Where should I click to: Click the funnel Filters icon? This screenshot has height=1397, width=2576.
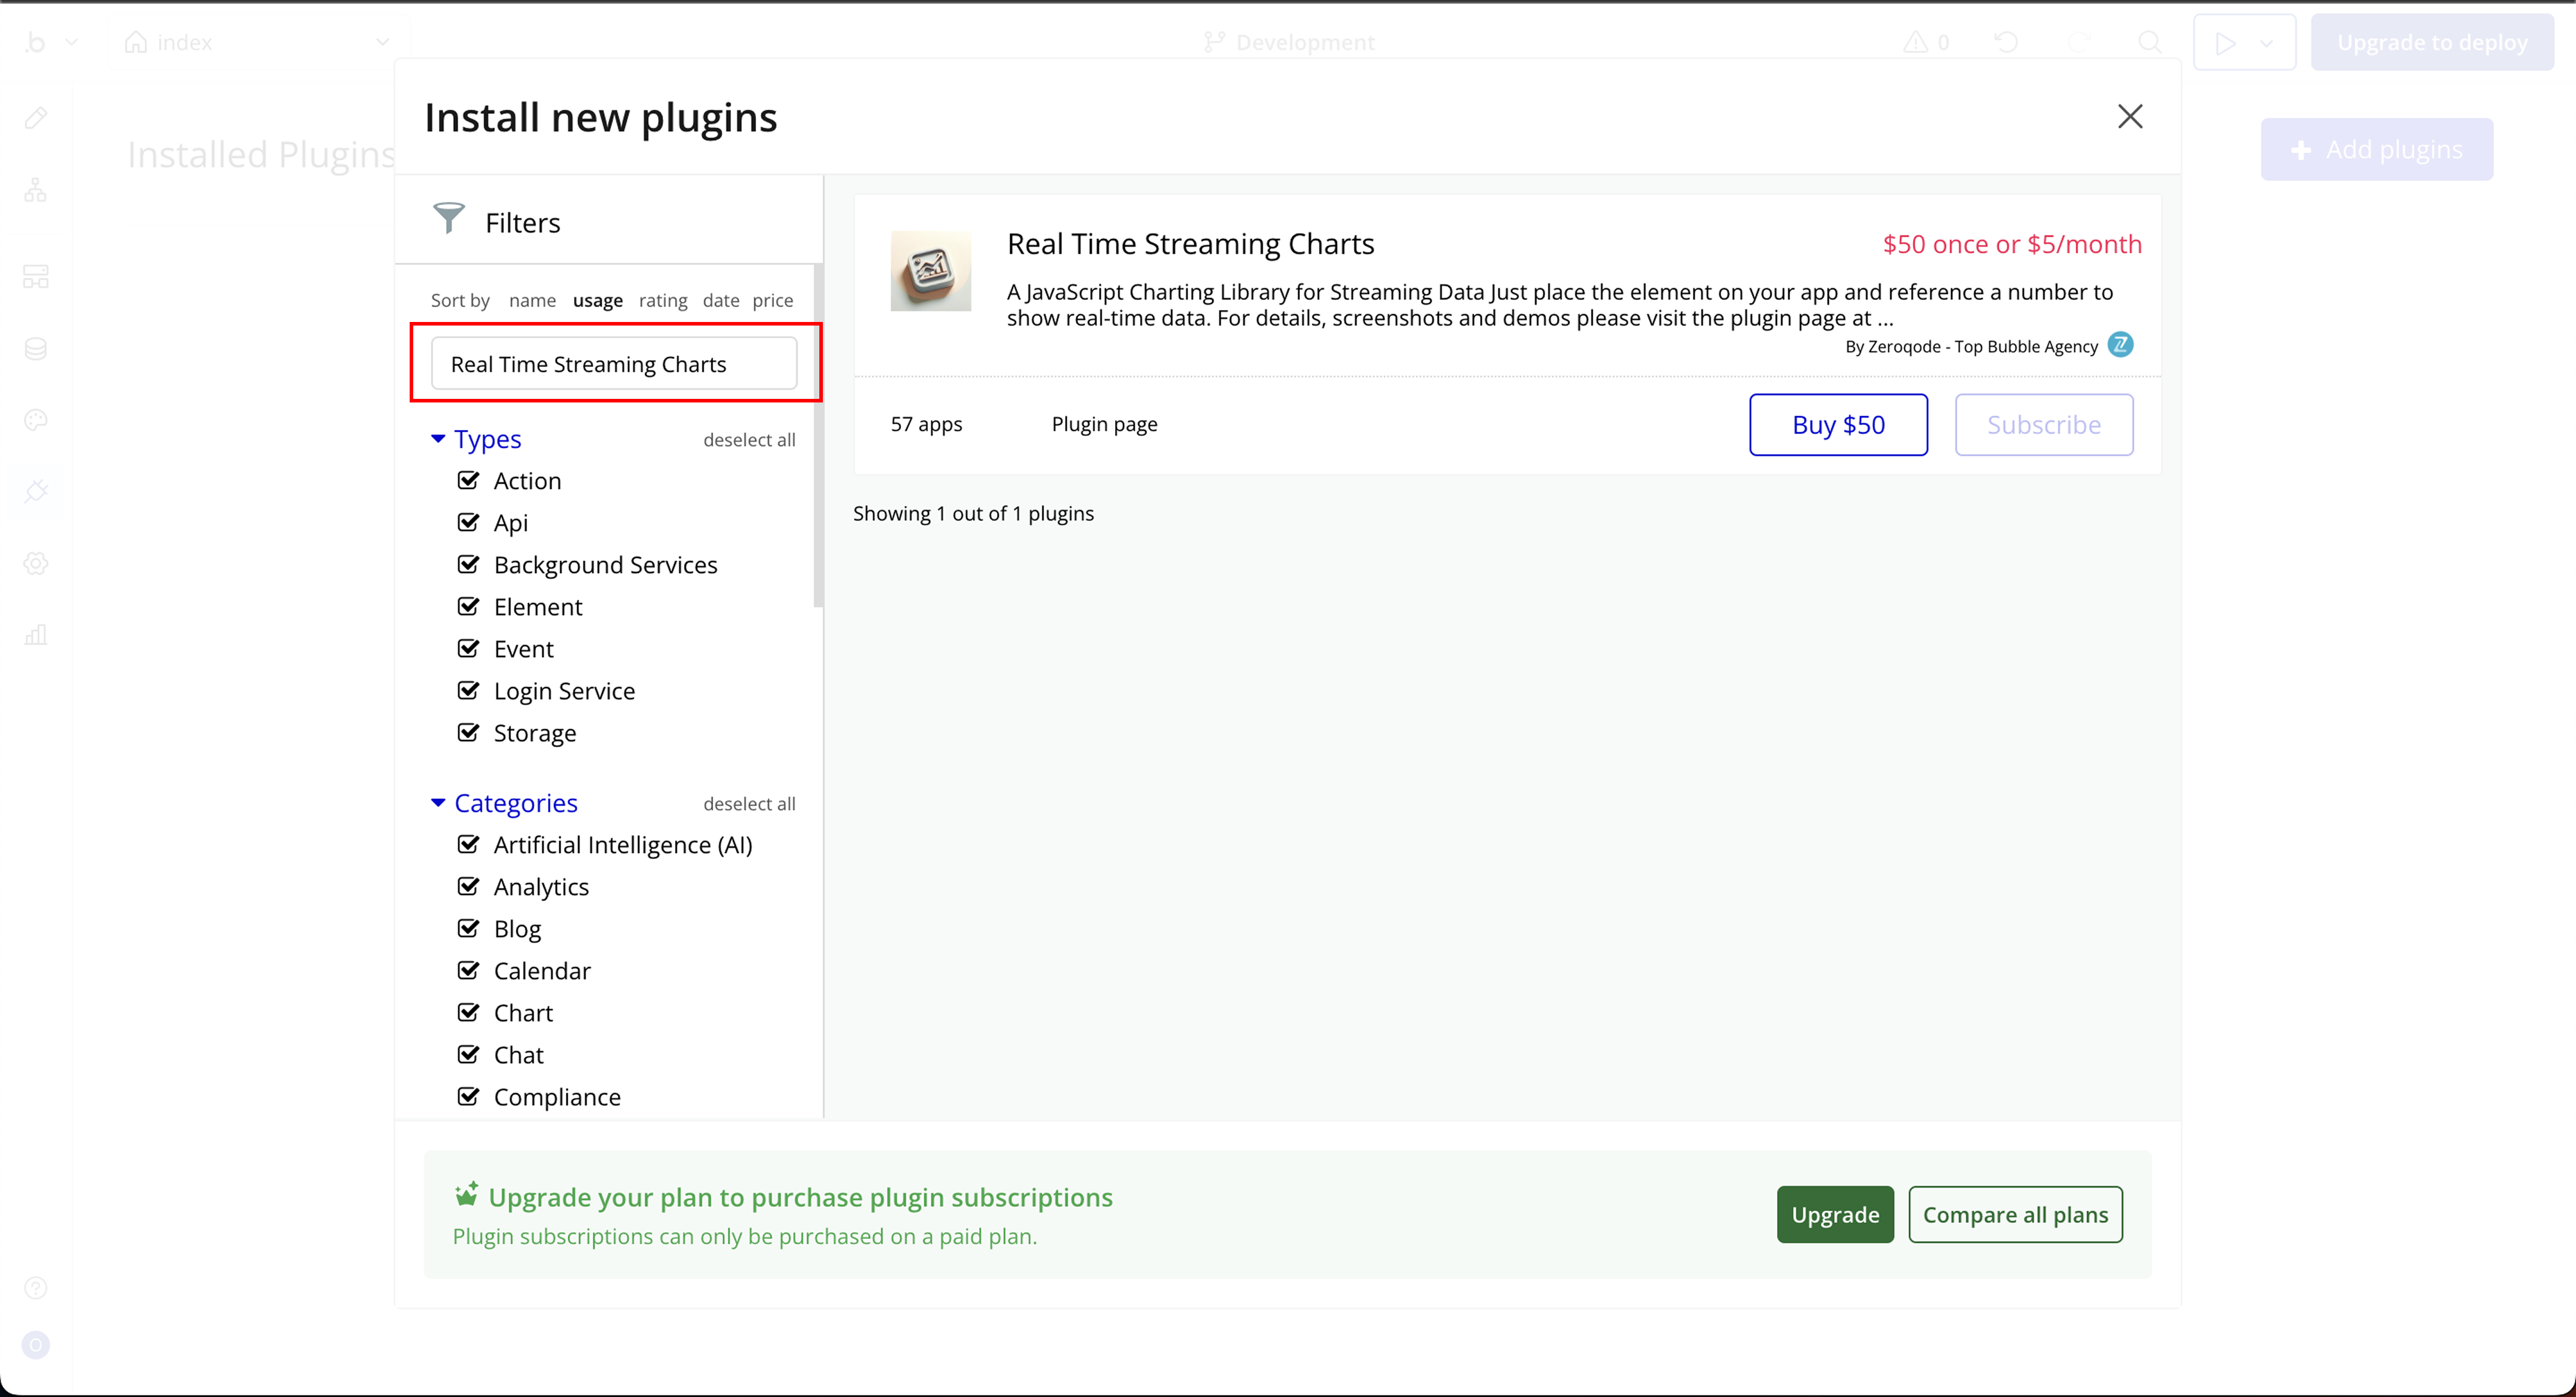coord(449,218)
